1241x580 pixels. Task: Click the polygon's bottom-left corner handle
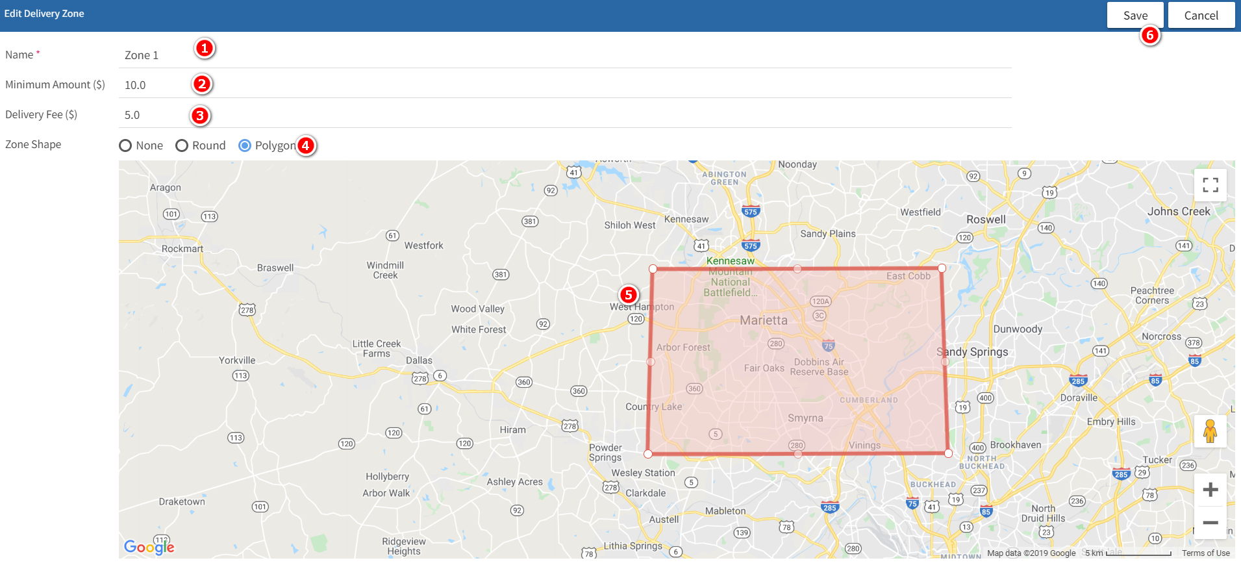coord(648,454)
